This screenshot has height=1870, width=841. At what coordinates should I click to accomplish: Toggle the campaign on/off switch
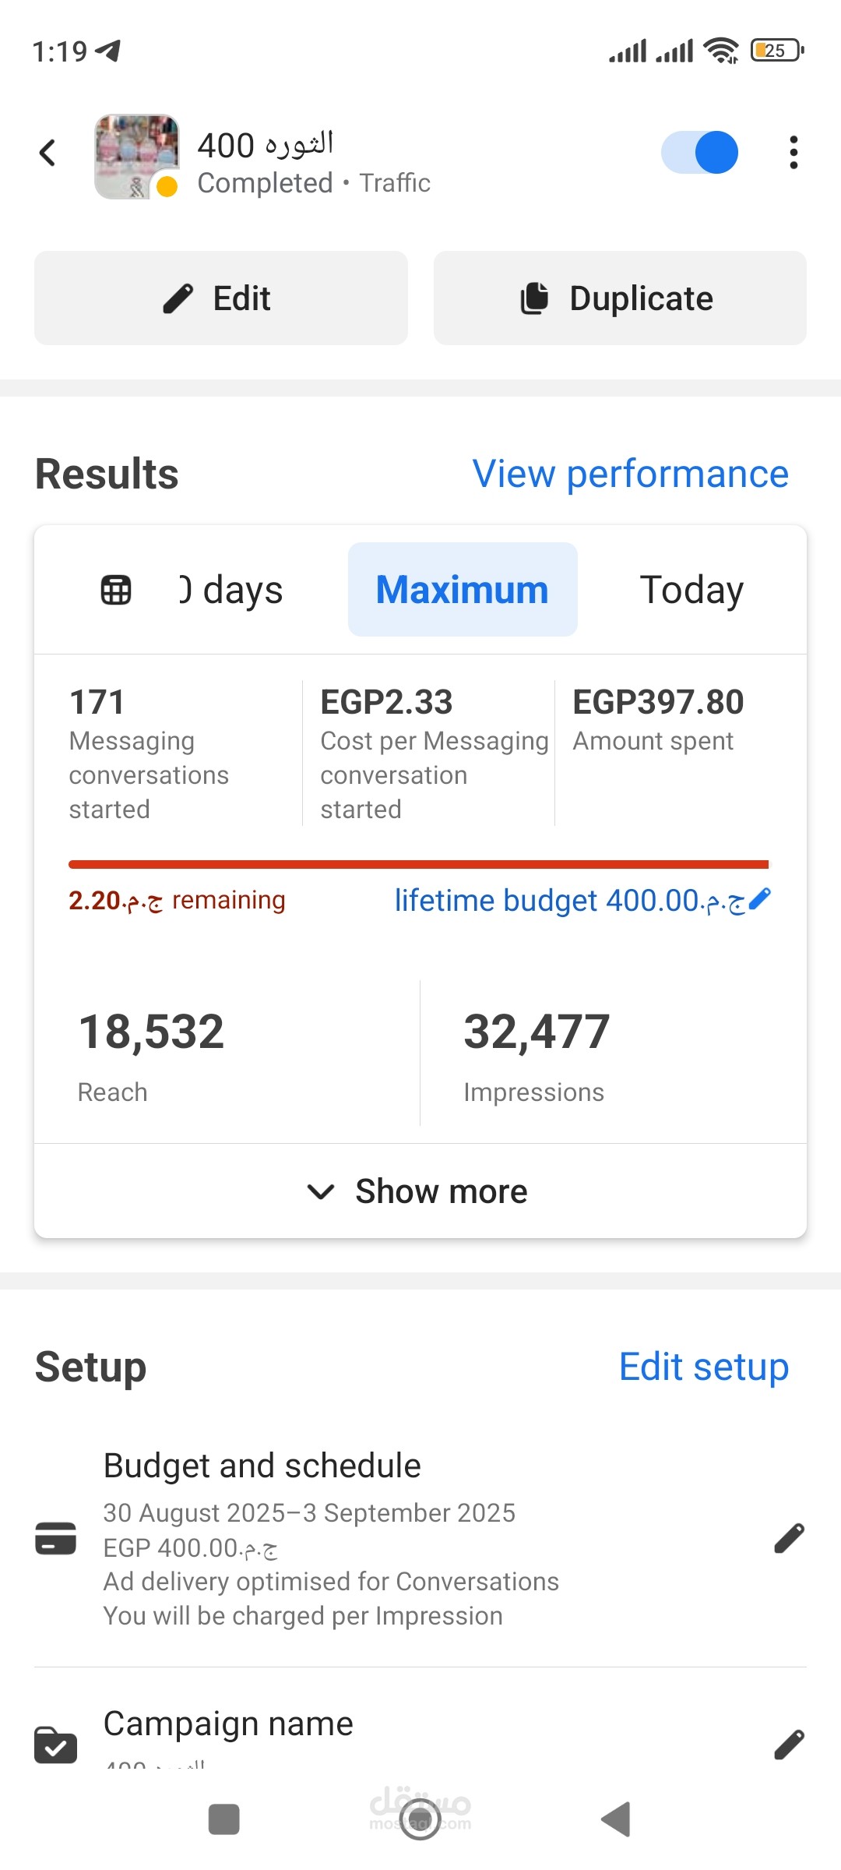click(699, 153)
